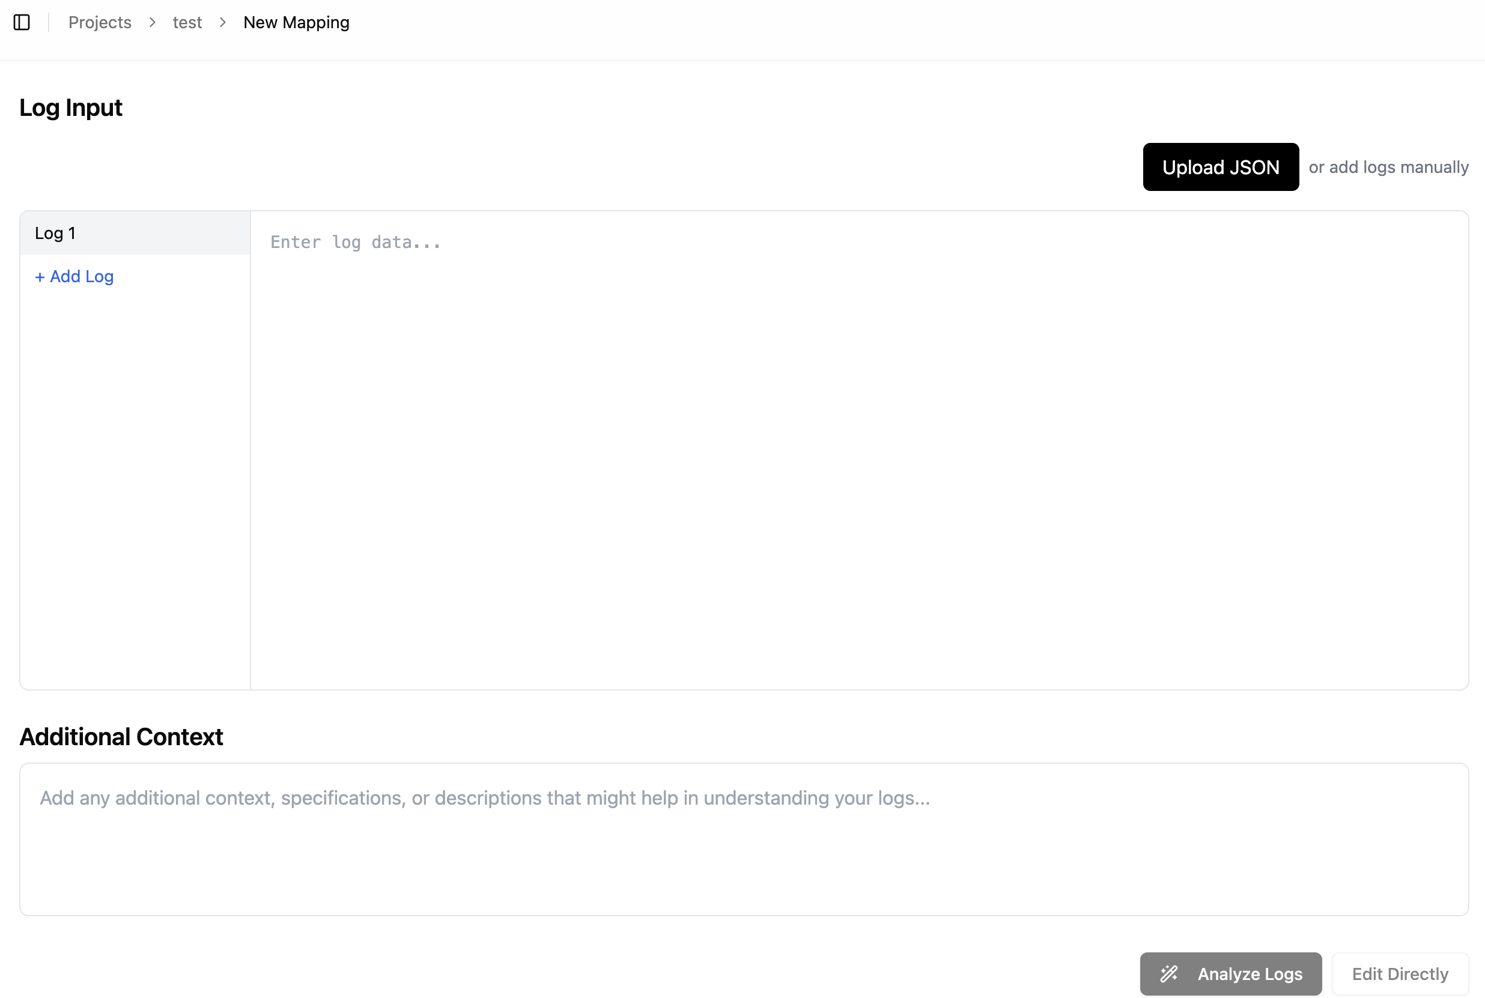Click the Log Input heading
The height and width of the screenshot is (998, 1485).
click(x=71, y=107)
